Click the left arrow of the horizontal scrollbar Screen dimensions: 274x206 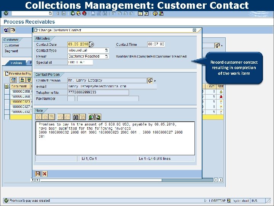[x=33, y=180]
